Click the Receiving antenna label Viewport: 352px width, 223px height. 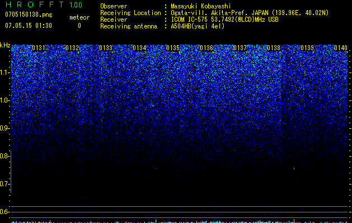point(129,26)
